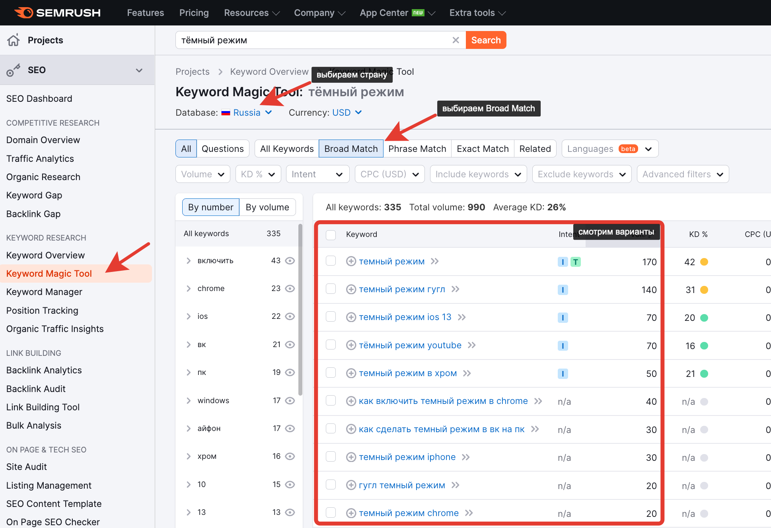
Task: Switch to the Phrase Match tab
Action: click(417, 149)
